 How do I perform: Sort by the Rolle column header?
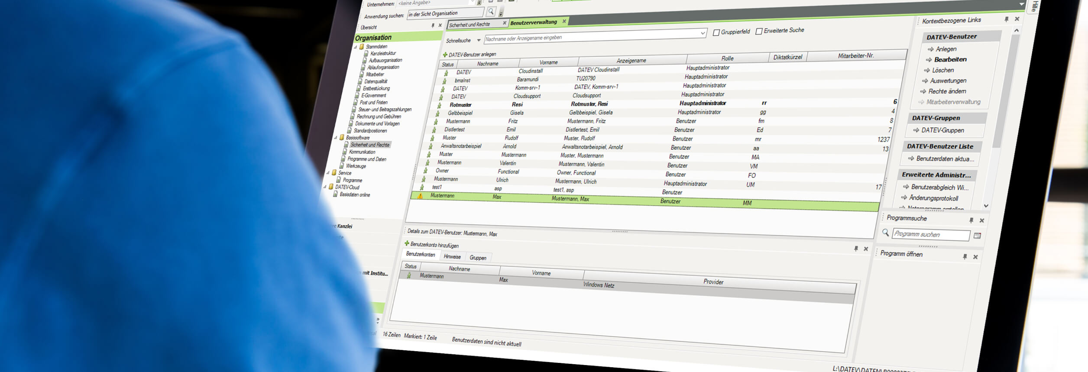(x=727, y=58)
